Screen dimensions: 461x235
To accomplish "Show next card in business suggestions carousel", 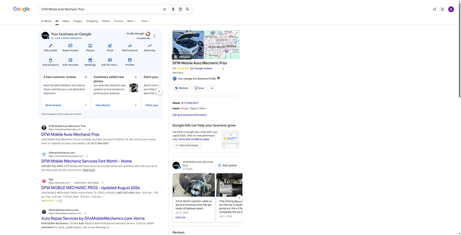I will pyautogui.click(x=159, y=91).
